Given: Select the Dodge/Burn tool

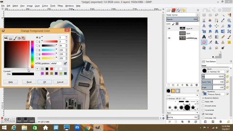Looking at the screenshot, I should [223, 48].
